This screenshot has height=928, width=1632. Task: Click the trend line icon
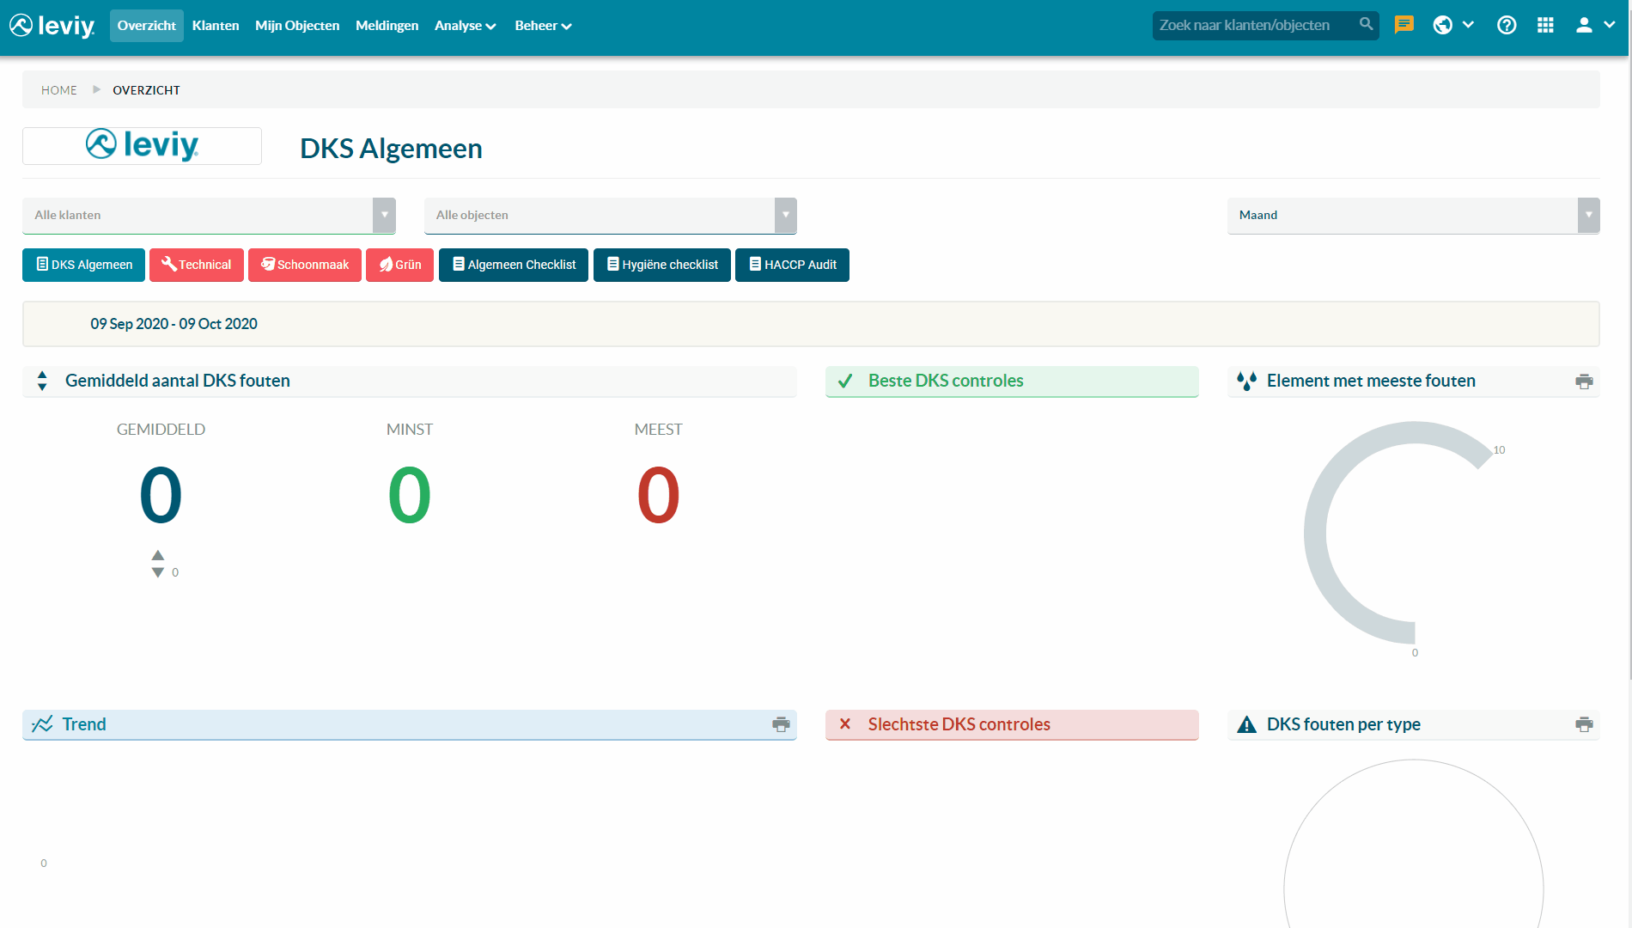pyautogui.click(x=42, y=724)
